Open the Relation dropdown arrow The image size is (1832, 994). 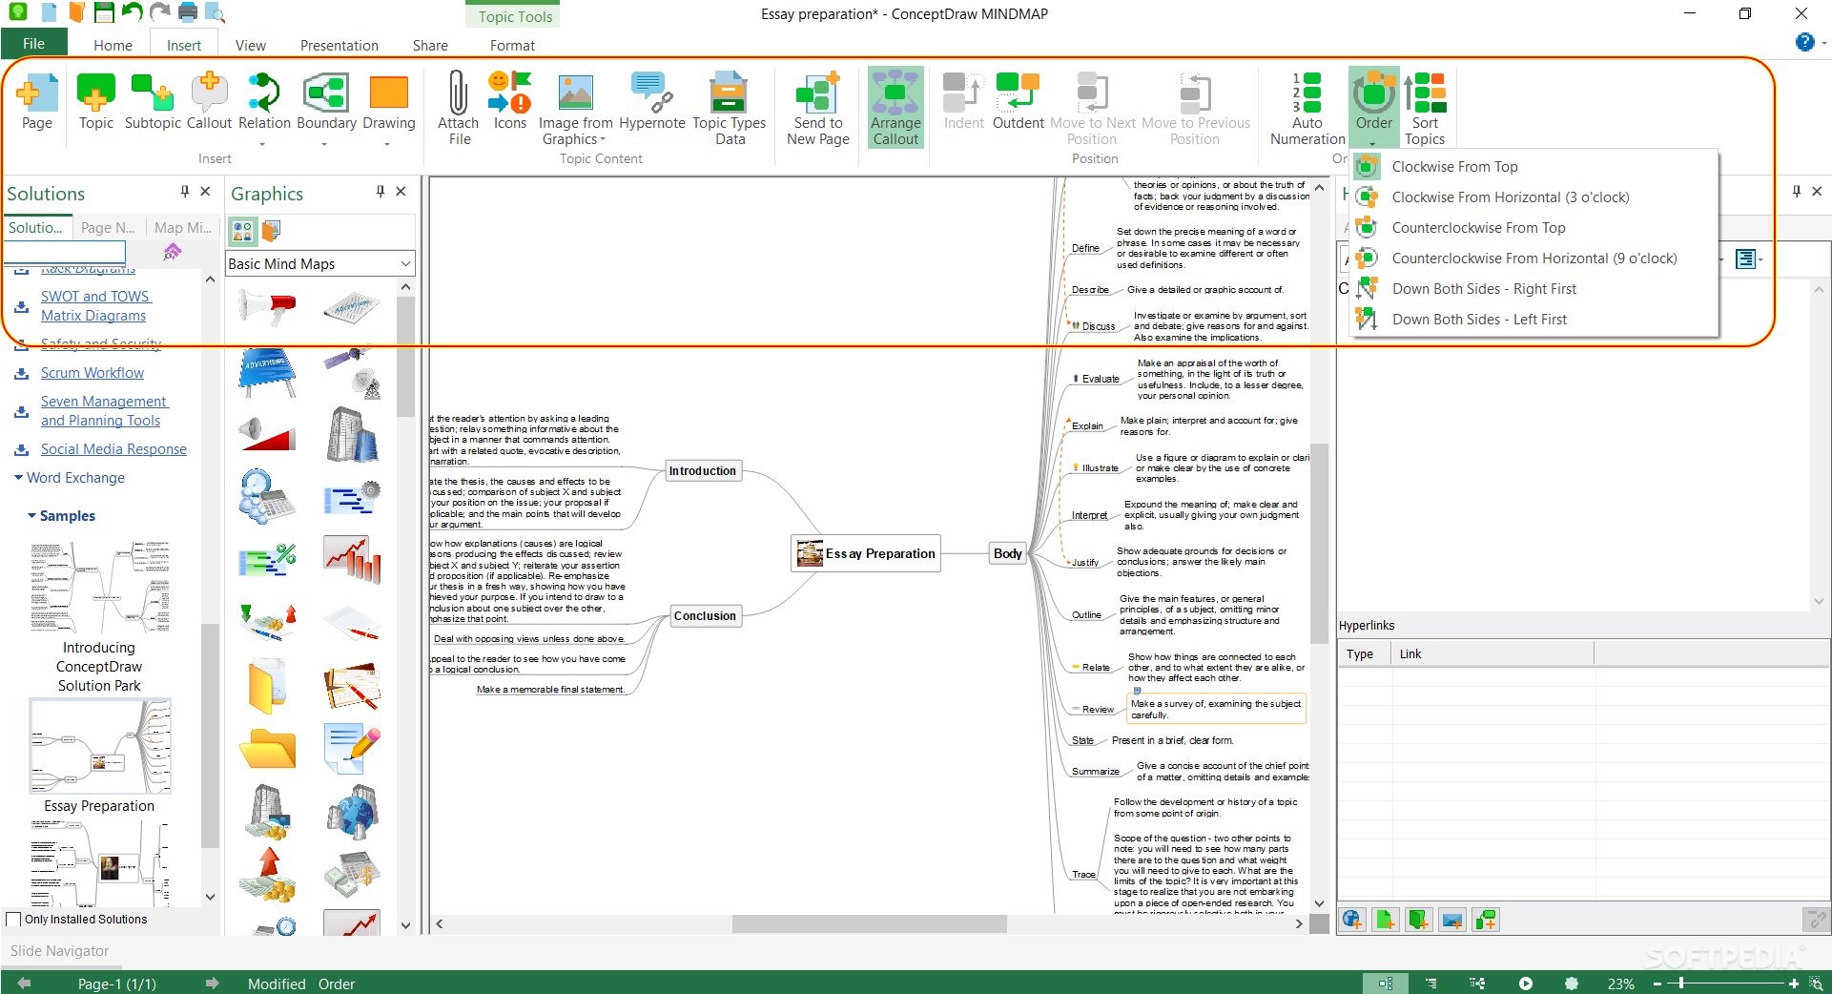[x=262, y=144]
